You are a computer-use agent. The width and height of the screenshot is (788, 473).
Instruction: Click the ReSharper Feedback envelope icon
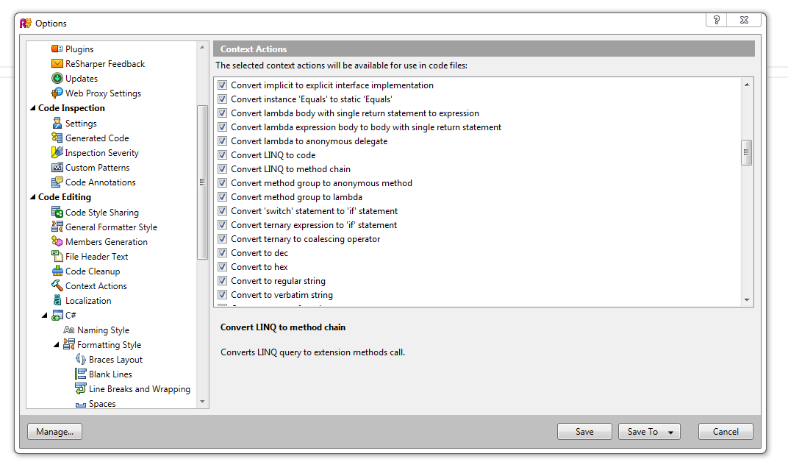[x=57, y=63]
